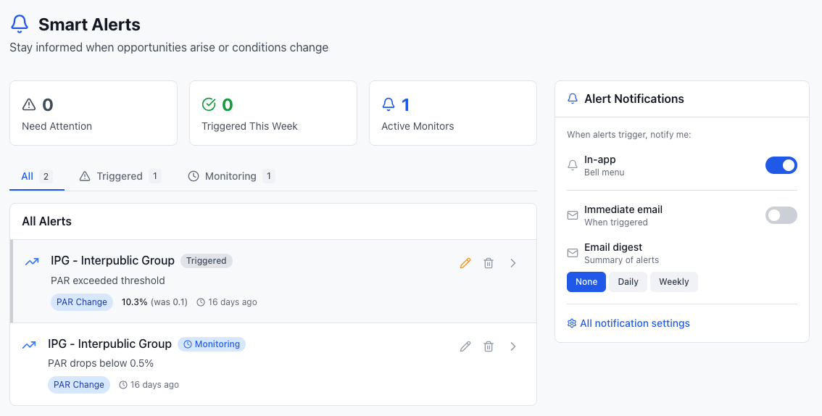The height and width of the screenshot is (416, 822).
Task: Expand the monitoring IPG alert chevron
Action: 513,346
